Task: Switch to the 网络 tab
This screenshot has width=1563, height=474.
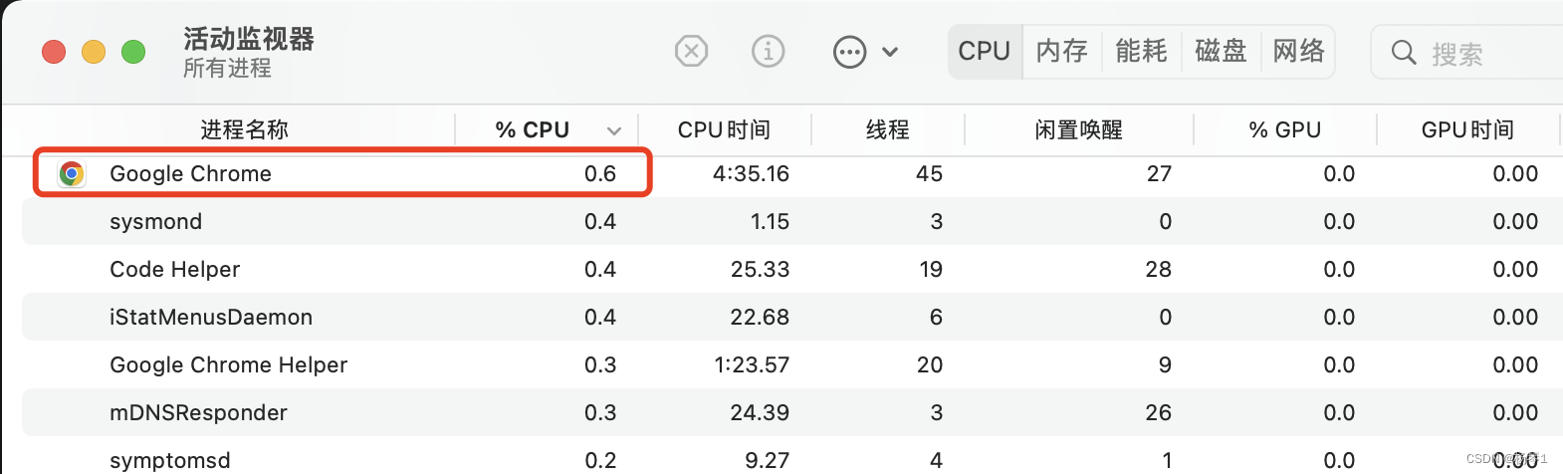Action: click(1298, 51)
